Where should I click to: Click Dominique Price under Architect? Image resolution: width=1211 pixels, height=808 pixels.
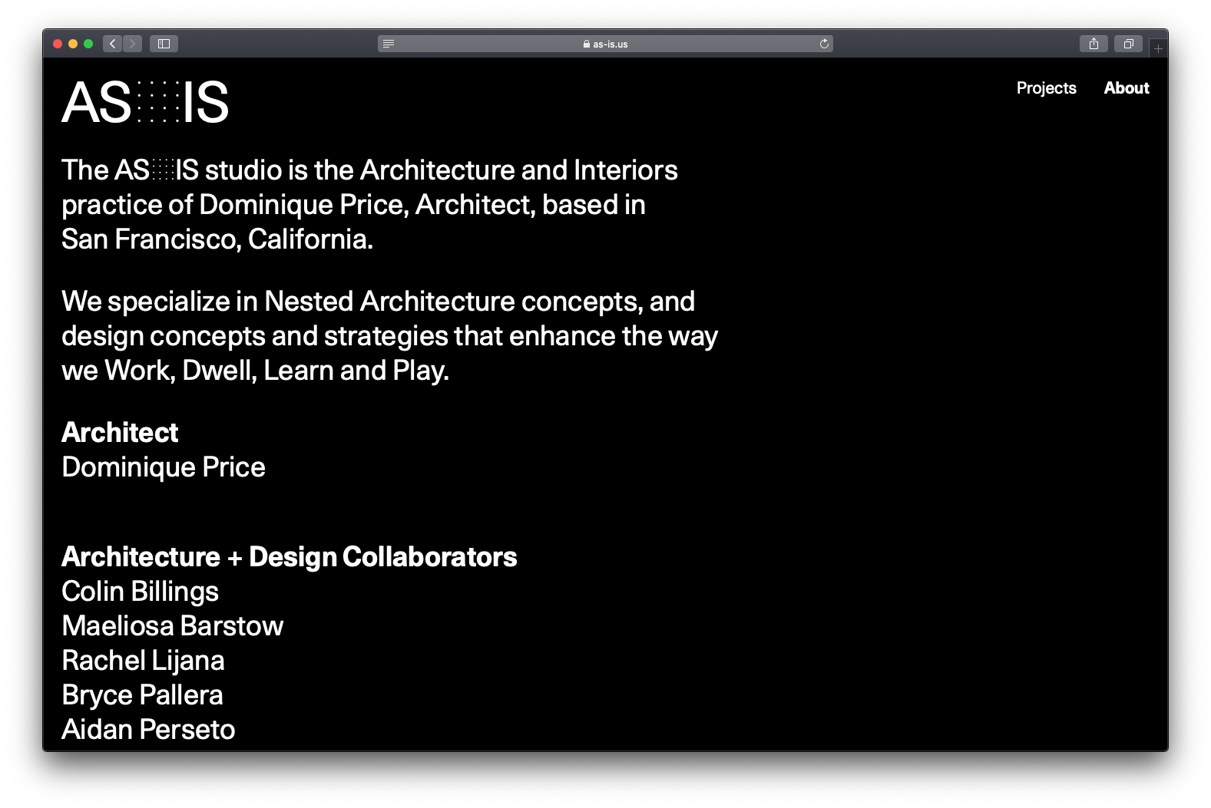[163, 467]
